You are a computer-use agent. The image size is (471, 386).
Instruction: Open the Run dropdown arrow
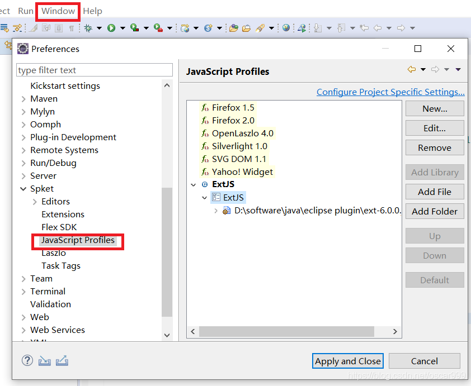[123, 28]
